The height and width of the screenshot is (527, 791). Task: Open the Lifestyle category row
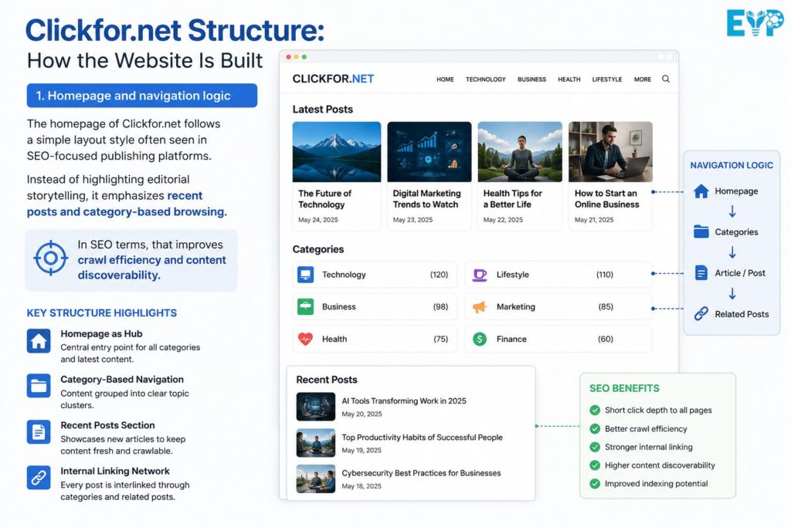click(558, 275)
